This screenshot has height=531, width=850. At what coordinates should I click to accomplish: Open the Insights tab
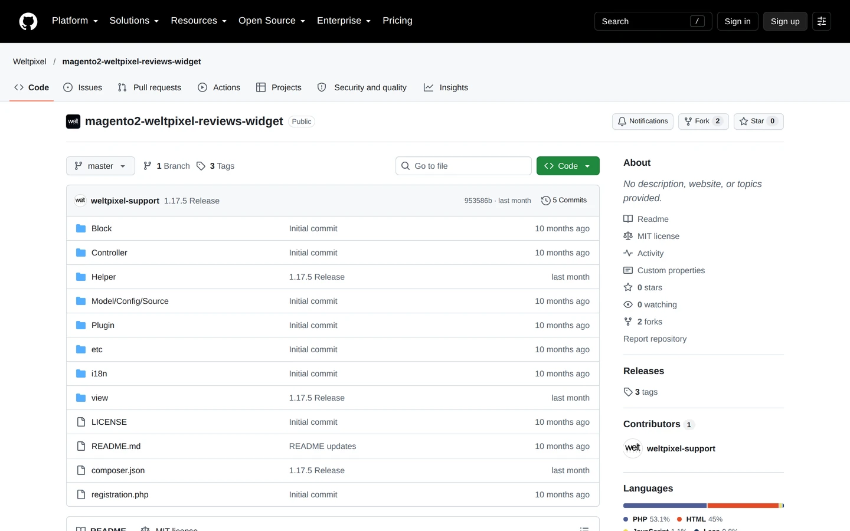pyautogui.click(x=446, y=87)
